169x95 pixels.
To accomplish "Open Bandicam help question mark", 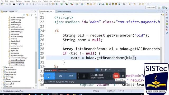I will 110,70.
